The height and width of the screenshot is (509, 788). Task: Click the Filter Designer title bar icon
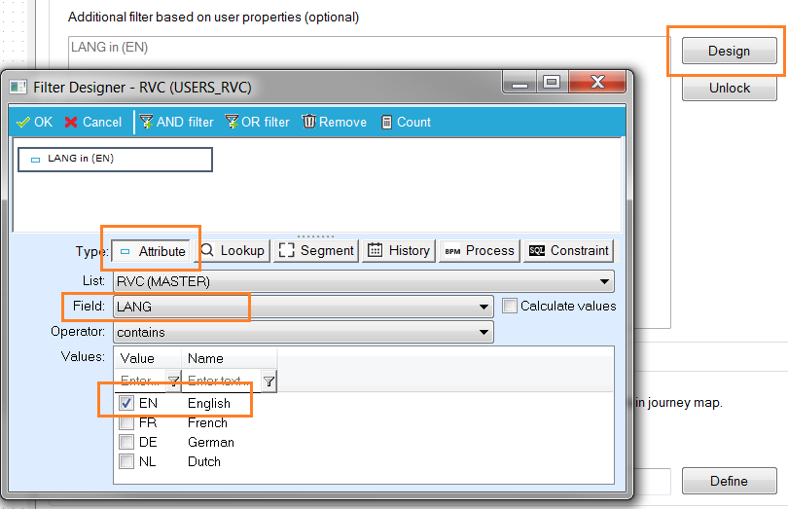tap(18, 87)
